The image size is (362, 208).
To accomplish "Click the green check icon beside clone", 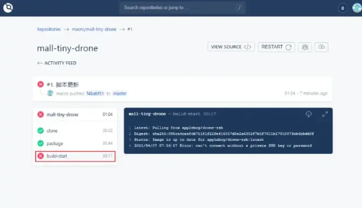I will (x=41, y=131).
